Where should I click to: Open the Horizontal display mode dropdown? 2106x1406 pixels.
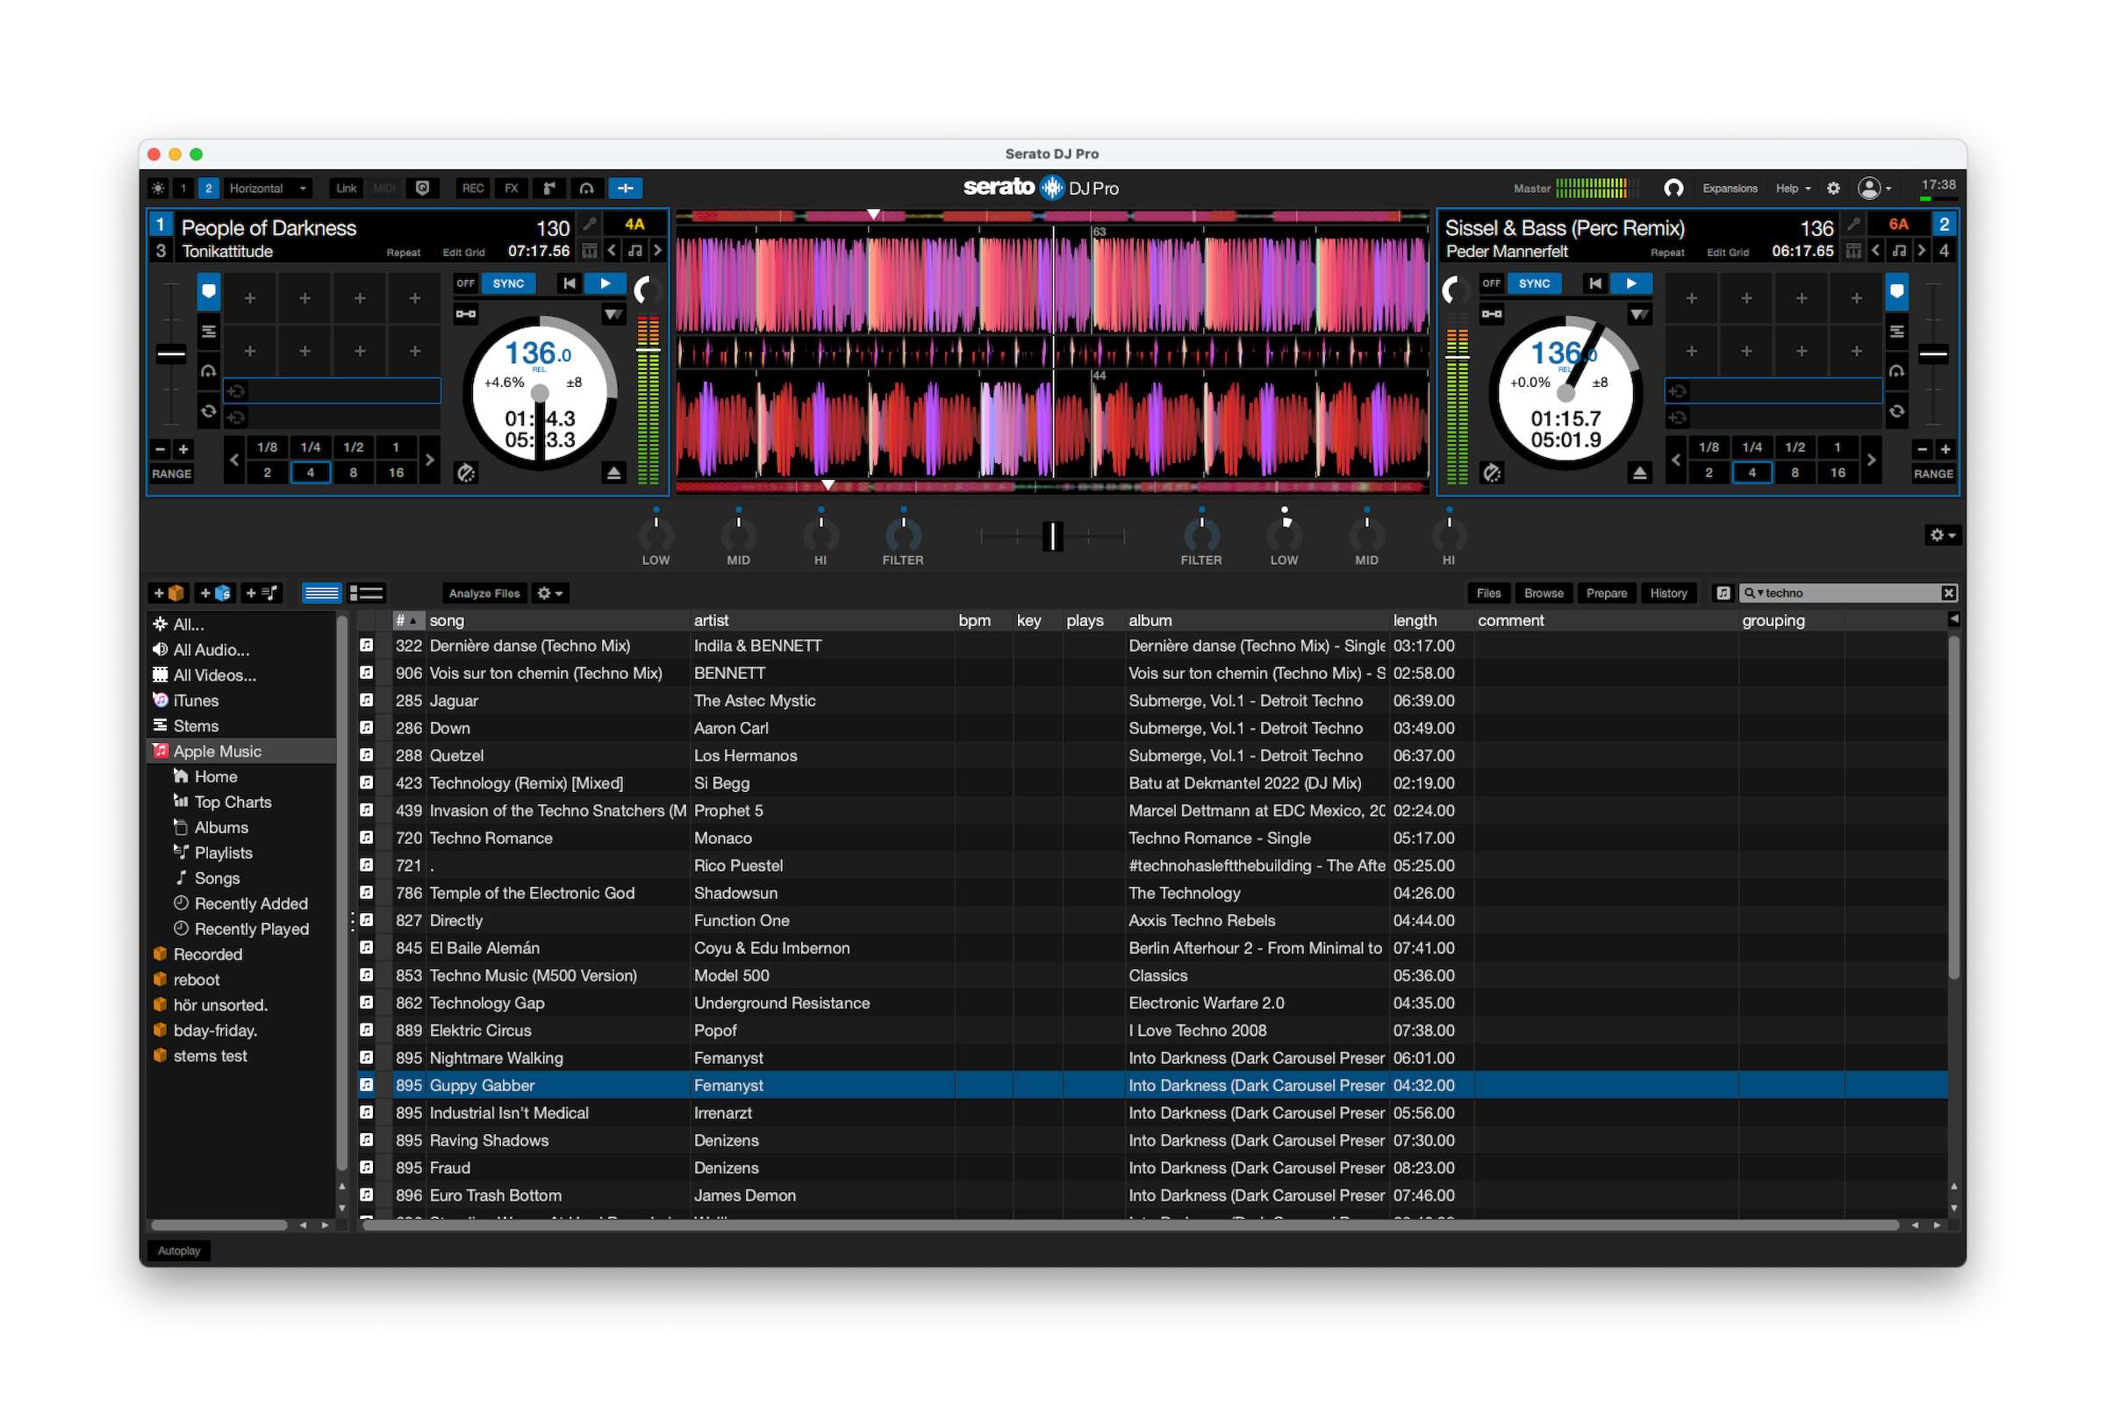pyautogui.click(x=268, y=189)
